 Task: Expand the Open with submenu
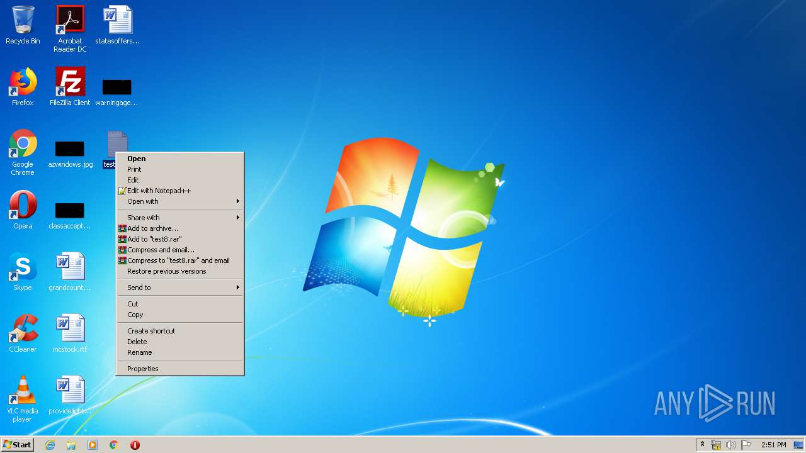point(180,201)
